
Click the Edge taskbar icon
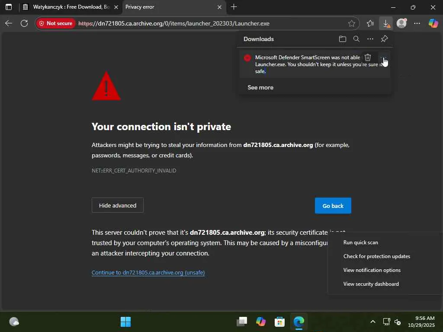pos(299,322)
